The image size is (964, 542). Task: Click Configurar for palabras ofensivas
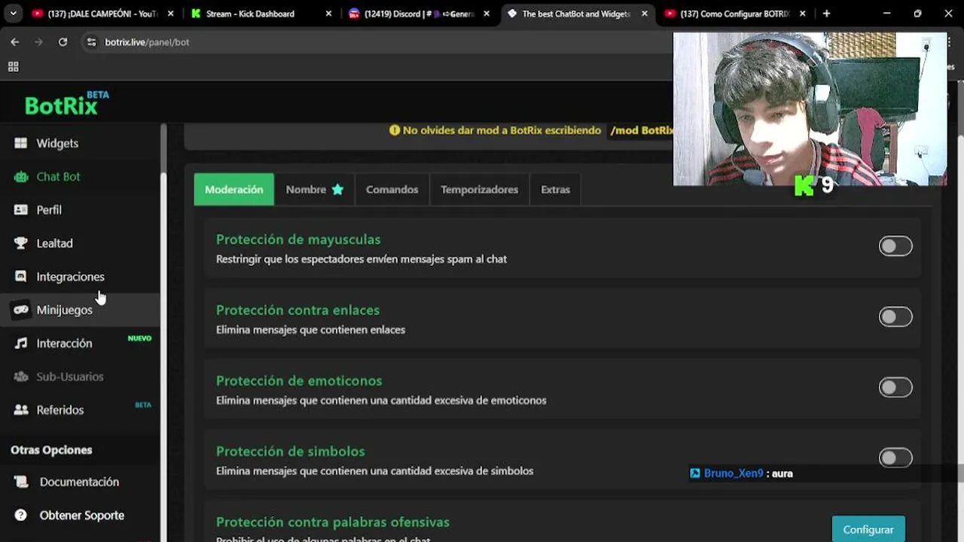(868, 529)
